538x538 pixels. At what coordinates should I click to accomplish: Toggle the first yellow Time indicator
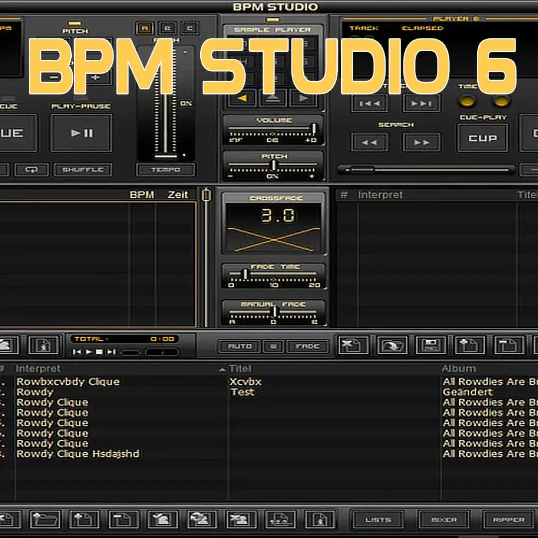(467, 102)
